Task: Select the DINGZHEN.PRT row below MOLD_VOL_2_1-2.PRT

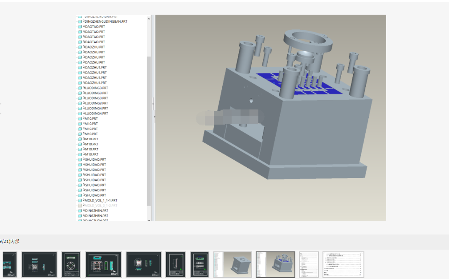Action: pyautogui.click(x=96, y=210)
